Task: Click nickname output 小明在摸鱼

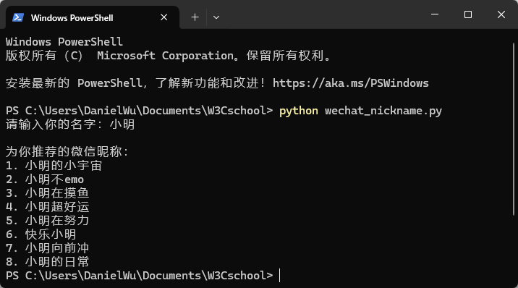Action: (57, 193)
